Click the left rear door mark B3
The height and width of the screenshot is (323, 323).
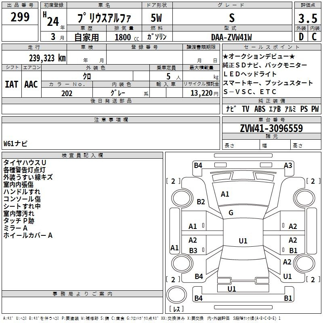(193, 250)
